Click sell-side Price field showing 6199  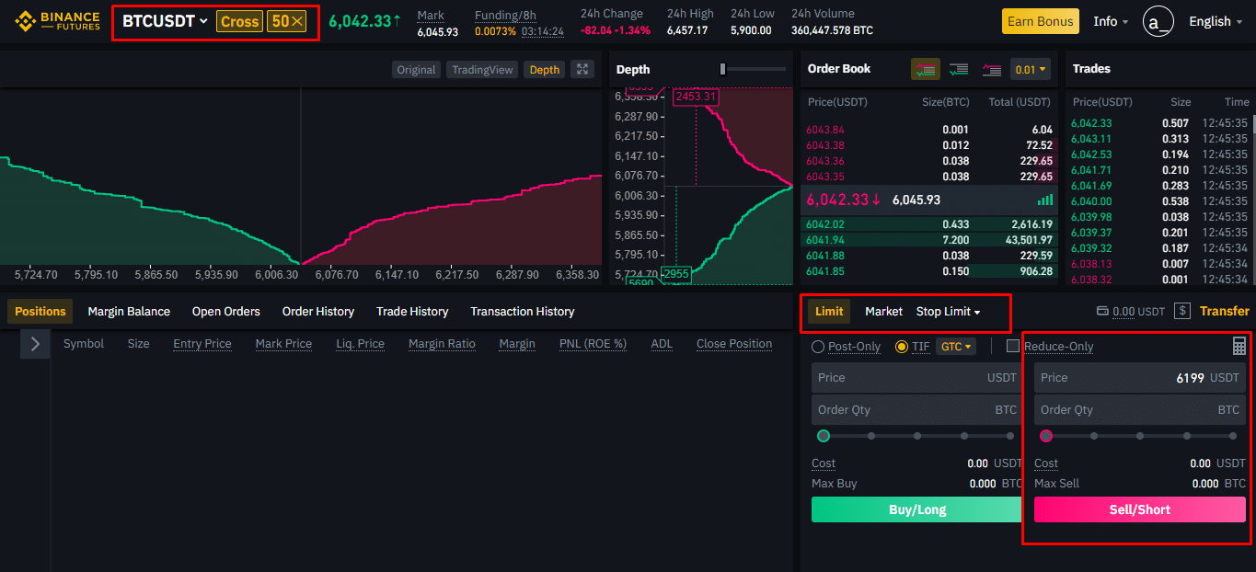click(1140, 378)
